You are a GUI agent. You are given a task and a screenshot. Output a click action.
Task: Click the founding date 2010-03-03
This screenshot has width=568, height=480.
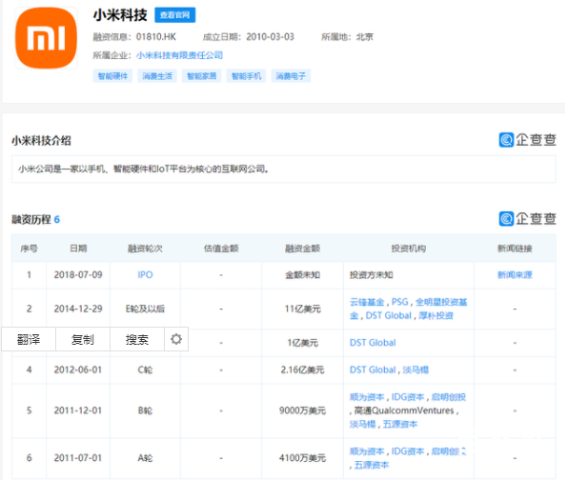tap(271, 37)
